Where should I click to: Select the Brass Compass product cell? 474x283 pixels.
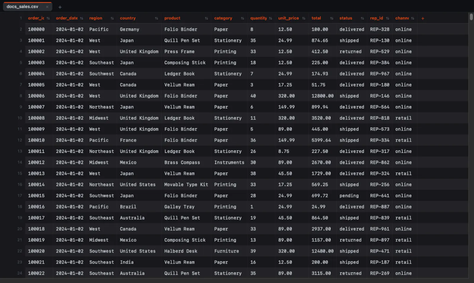pyautogui.click(x=187, y=162)
